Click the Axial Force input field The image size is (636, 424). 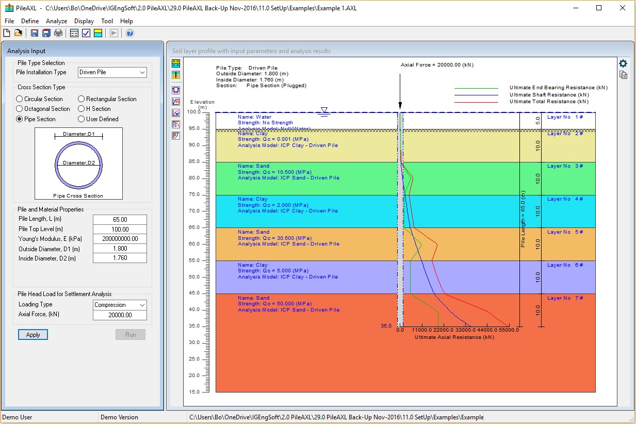tap(120, 315)
